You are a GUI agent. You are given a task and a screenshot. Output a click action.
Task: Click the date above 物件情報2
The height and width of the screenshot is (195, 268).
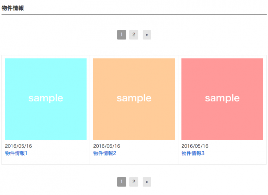click(x=107, y=146)
